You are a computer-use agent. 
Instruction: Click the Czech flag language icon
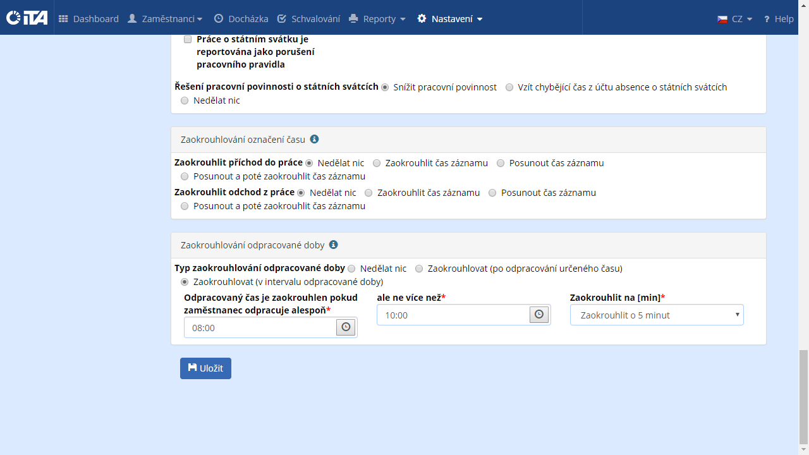point(722,19)
